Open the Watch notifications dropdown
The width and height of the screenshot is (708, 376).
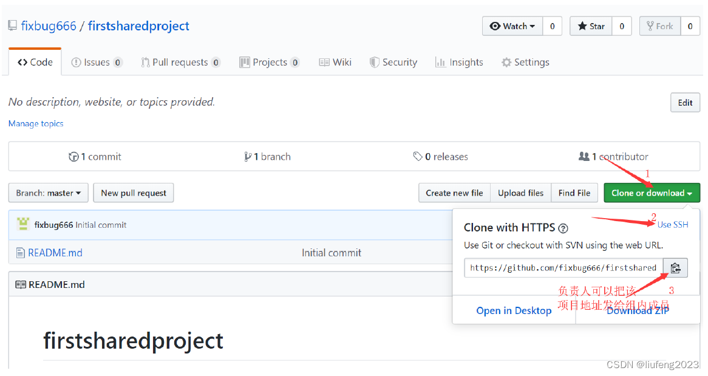pos(513,26)
